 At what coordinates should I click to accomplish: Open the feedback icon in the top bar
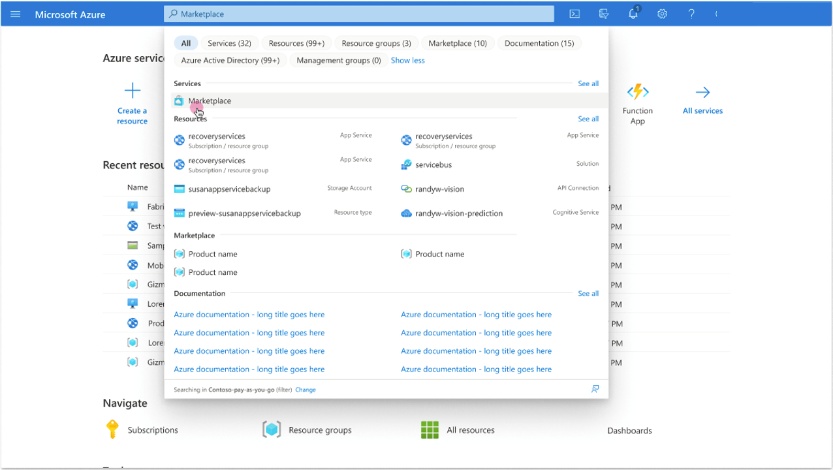pos(603,13)
